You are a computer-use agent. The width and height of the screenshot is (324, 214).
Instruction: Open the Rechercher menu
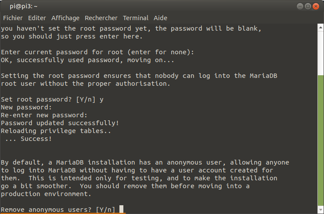pos(101,18)
